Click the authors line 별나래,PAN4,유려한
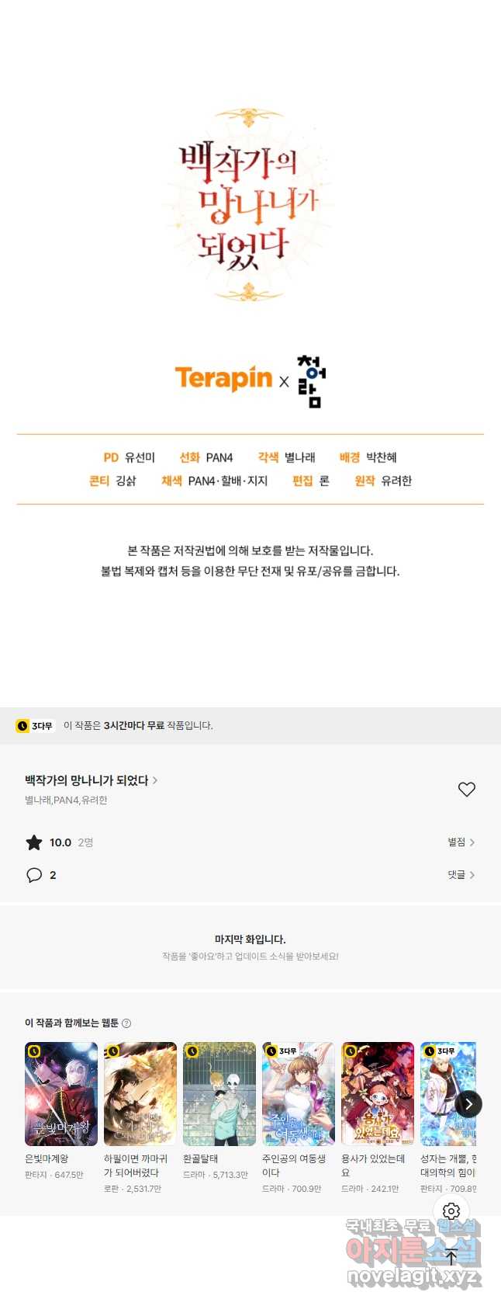Viewport: 501px width, 1306px height. pos(66,801)
